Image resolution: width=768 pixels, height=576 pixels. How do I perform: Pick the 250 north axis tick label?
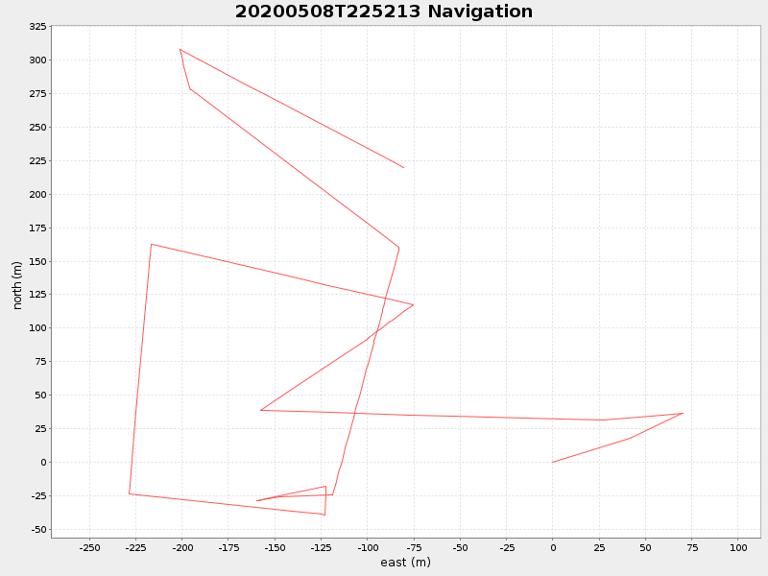click(37, 127)
